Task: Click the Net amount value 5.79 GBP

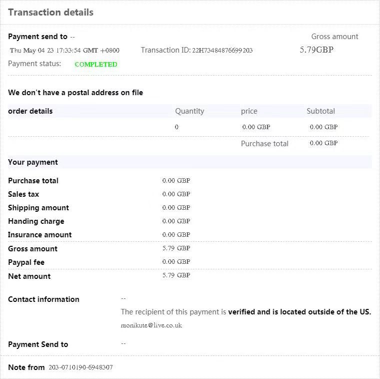Action: click(176, 275)
